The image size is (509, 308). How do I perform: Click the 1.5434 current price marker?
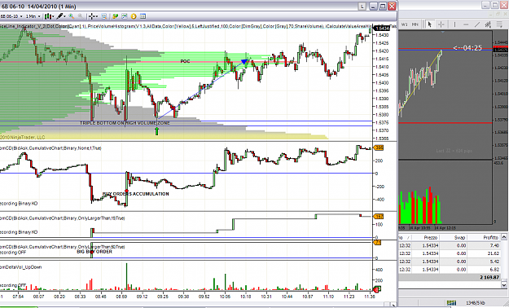(381, 29)
